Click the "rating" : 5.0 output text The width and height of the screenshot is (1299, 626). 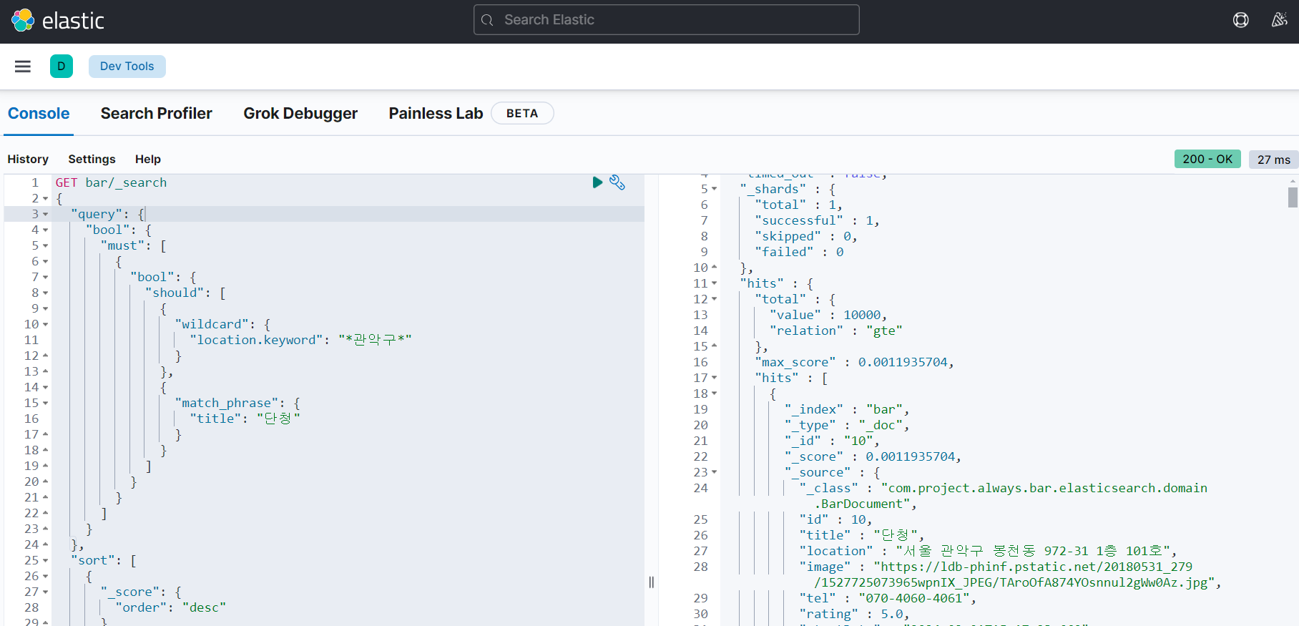[x=854, y=614]
